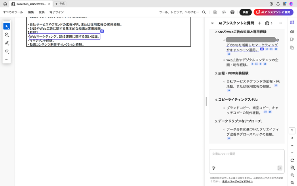297x186 pixels.
Task: Click the lightbulb suggestions icon in chat box
Action: tap(214, 168)
